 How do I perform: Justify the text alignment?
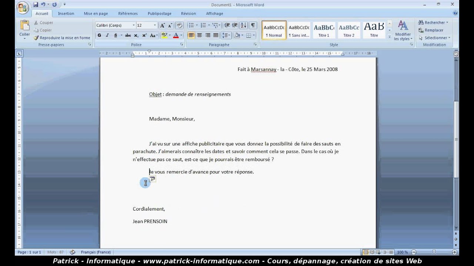[216, 35]
